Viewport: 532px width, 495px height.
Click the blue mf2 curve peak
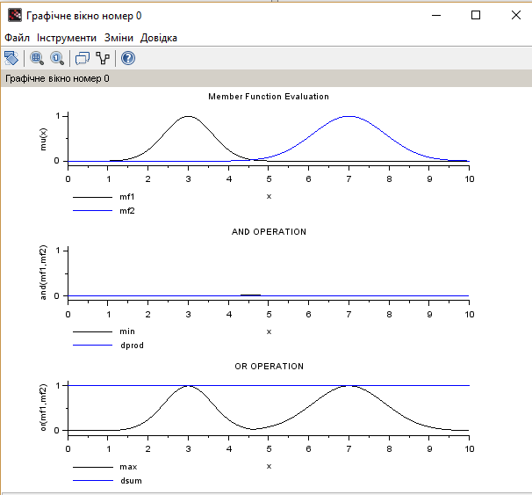tap(349, 116)
